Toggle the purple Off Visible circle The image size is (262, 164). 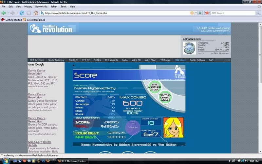click(x=133, y=127)
